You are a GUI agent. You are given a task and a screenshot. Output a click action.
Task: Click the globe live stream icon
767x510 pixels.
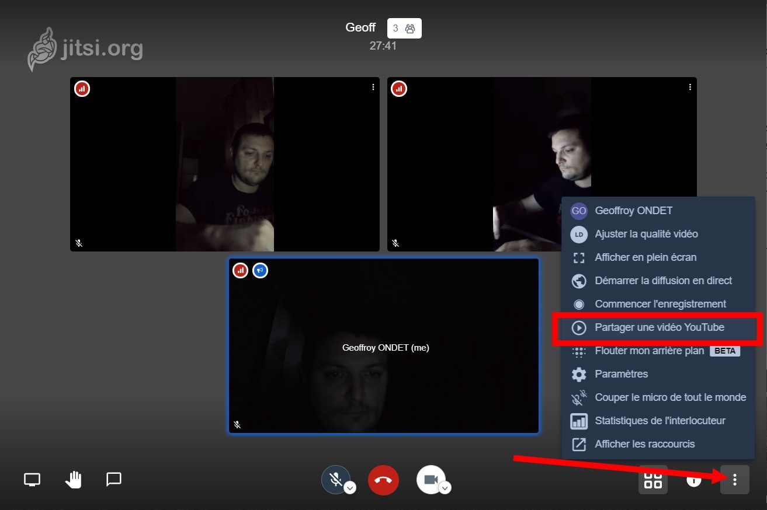[x=578, y=281]
